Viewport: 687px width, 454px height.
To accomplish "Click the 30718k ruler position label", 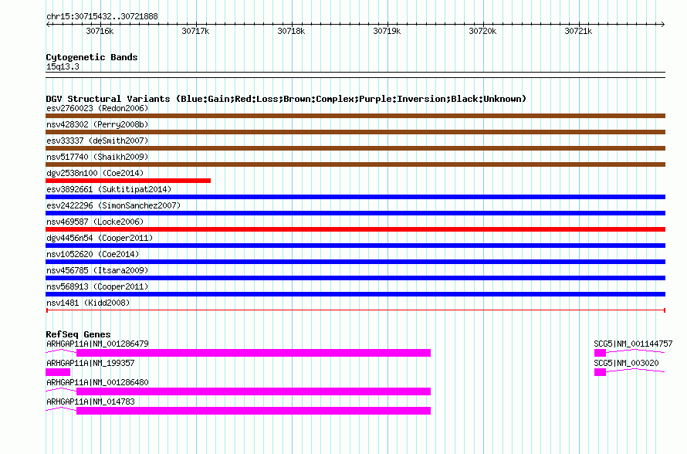I will pos(291,31).
